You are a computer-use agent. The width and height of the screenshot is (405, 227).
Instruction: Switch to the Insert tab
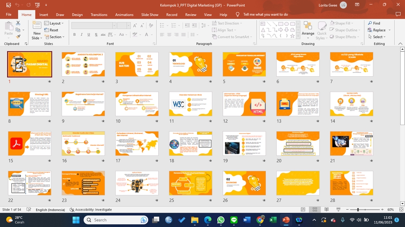(x=43, y=15)
